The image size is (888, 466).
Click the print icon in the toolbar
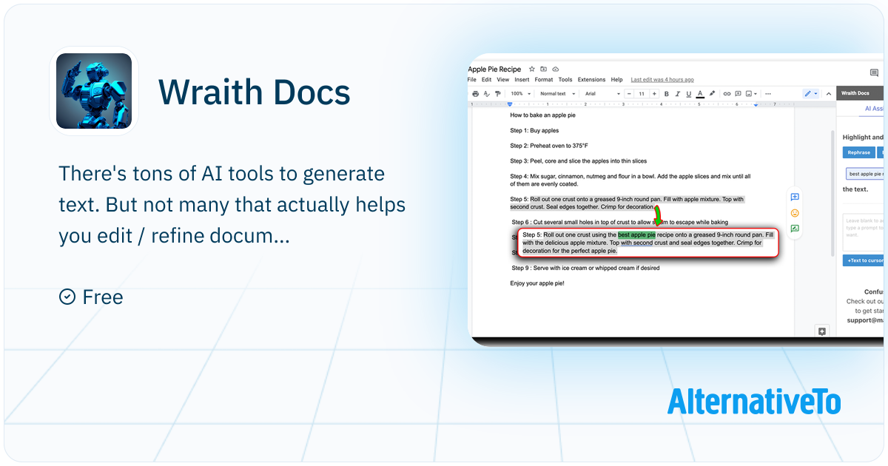476,94
